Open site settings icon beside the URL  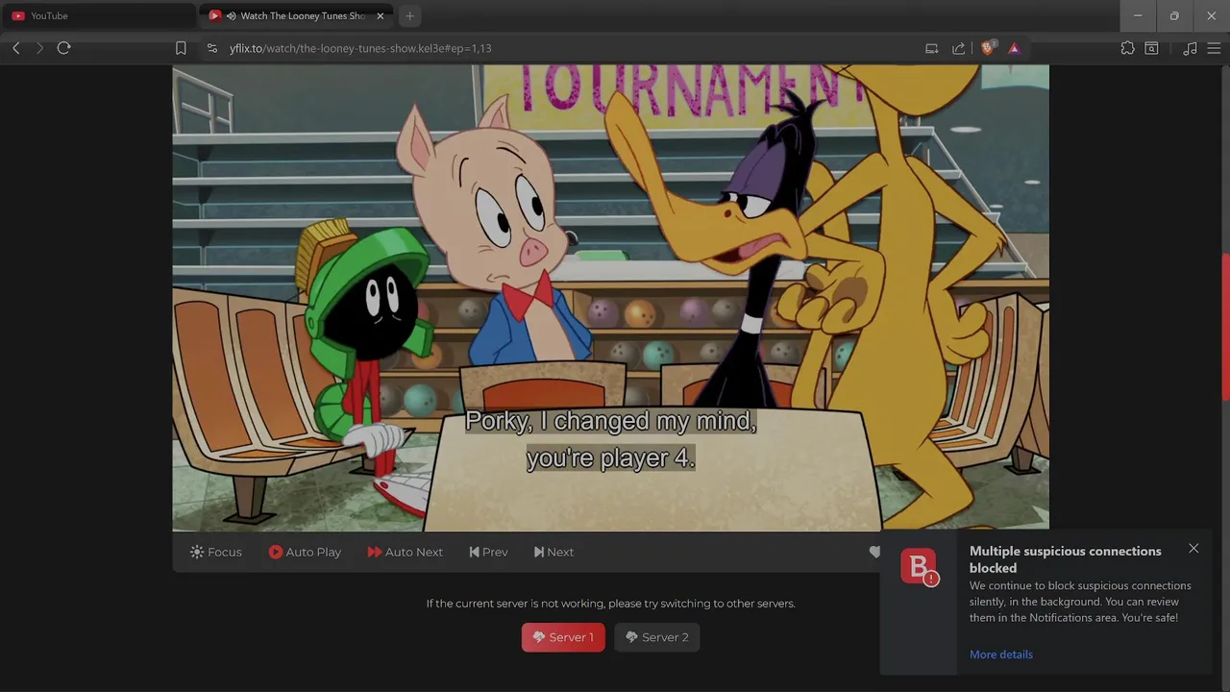212,48
